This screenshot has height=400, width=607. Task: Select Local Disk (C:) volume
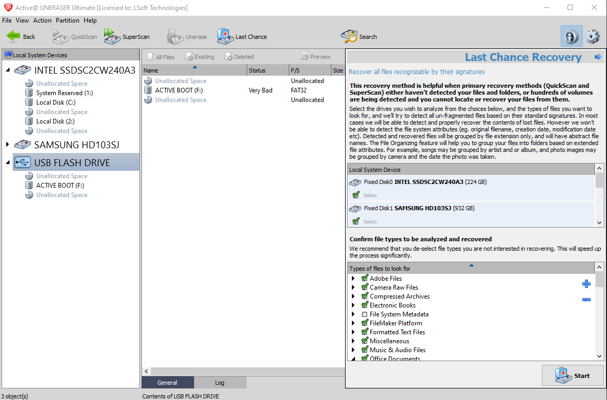[56, 102]
